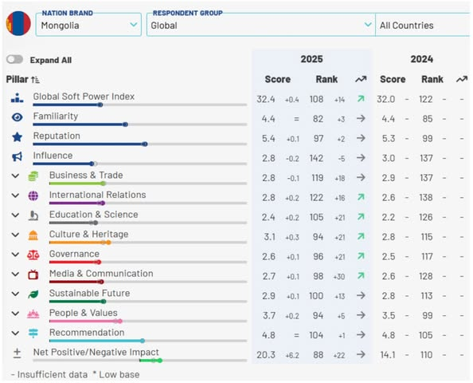The image size is (473, 383).
Task: Click the 2025 Influence rank 142
Action: click(x=316, y=158)
